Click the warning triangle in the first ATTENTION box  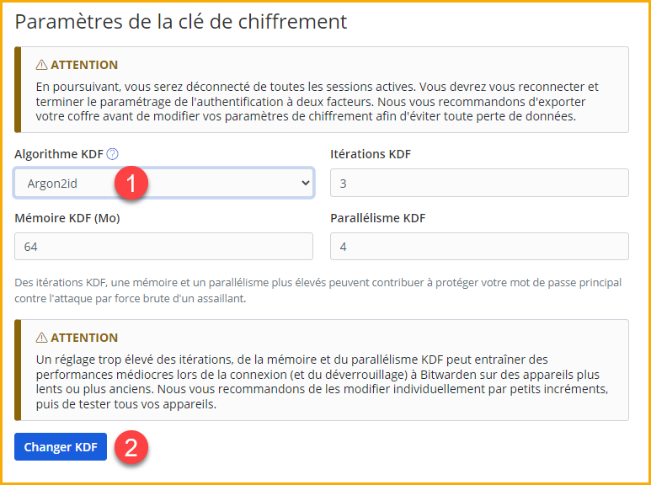[41, 65]
